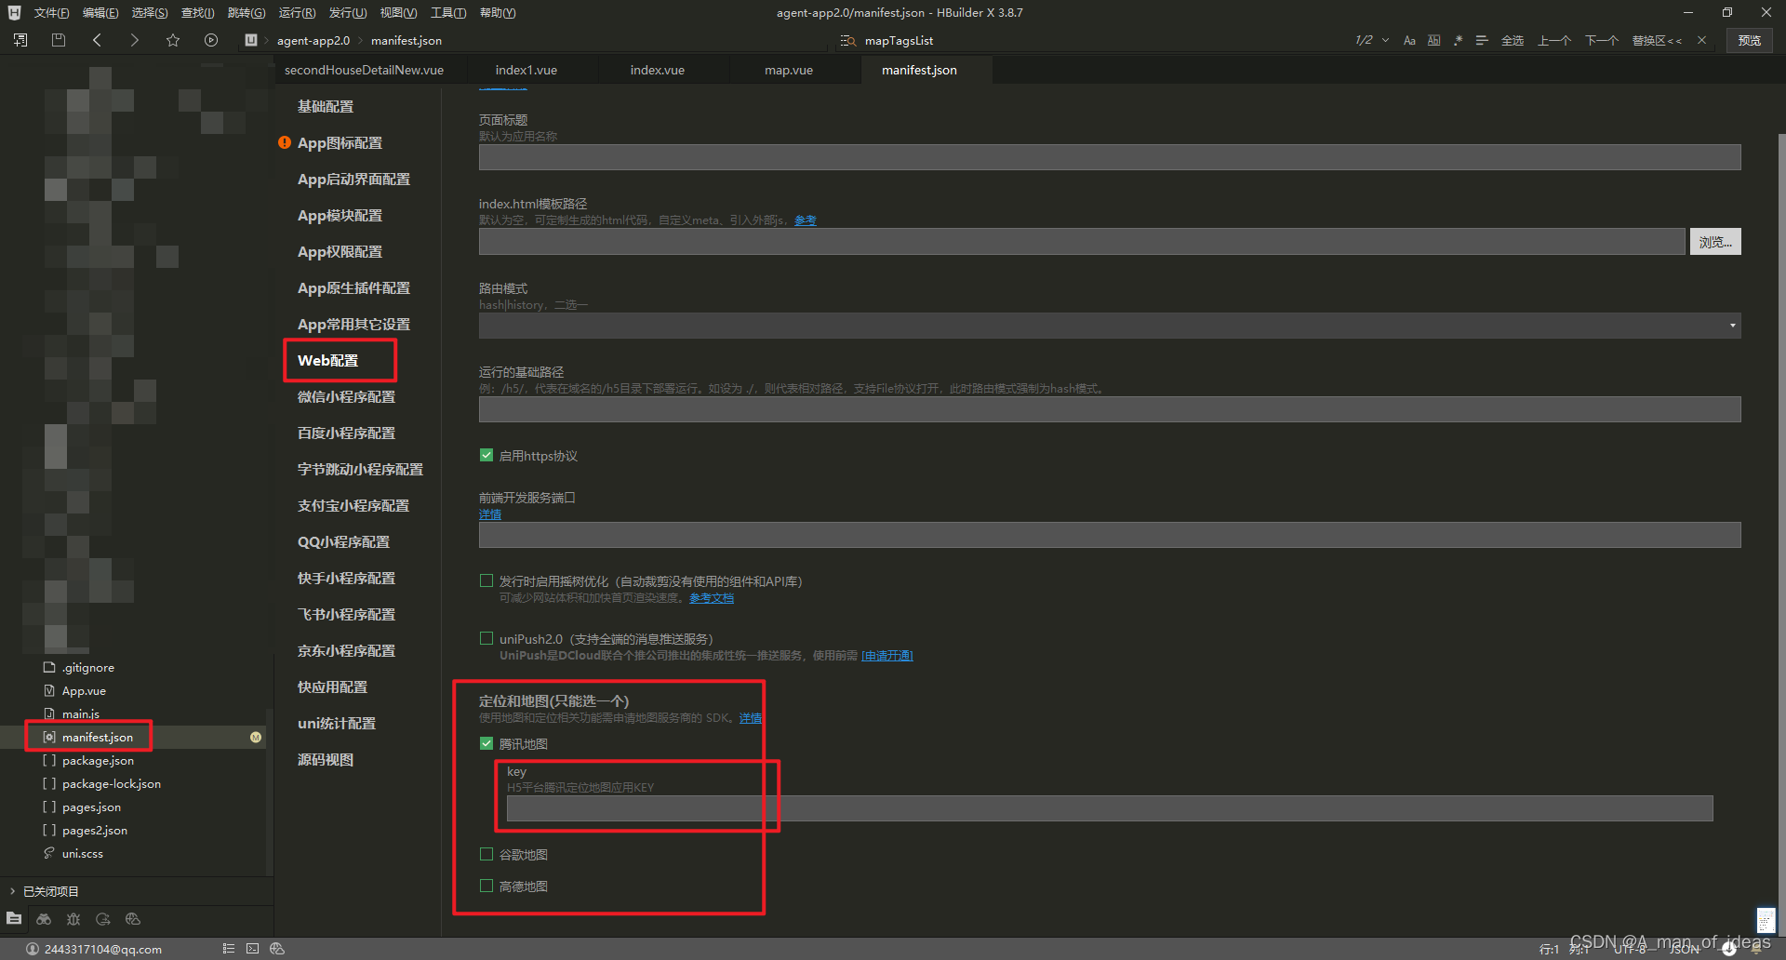Viewport: 1786px width, 960px height.
Task: Enable the 谷歌地图 checkbox
Action: coord(486,854)
